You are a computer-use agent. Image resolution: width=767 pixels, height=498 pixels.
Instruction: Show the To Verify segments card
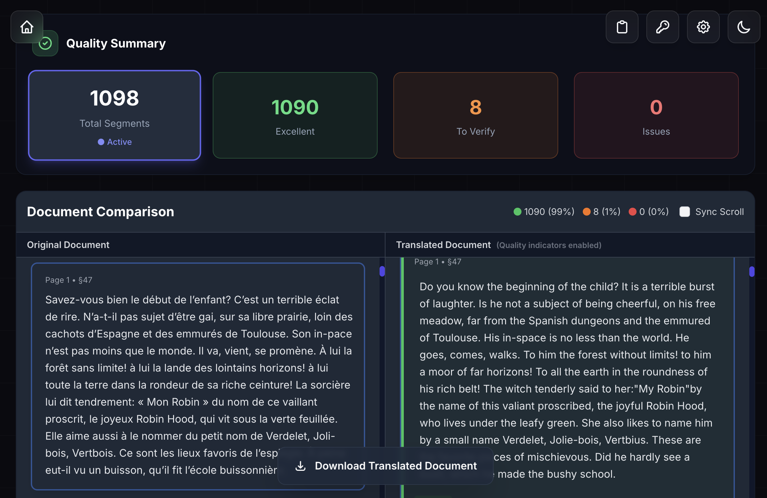click(x=475, y=115)
